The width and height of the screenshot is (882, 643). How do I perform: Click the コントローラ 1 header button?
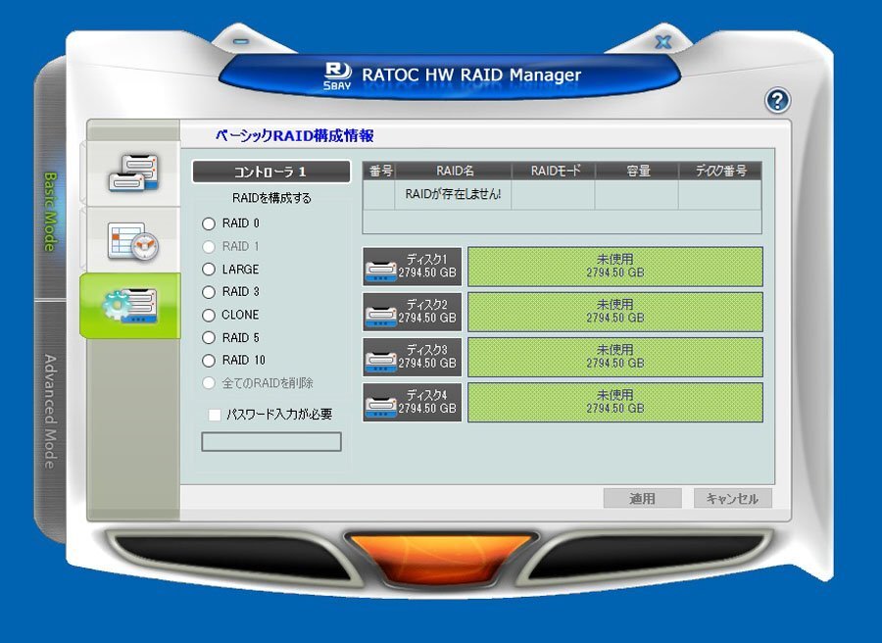[271, 172]
